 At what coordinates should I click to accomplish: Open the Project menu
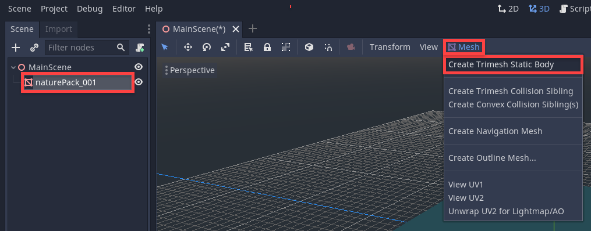click(x=54, y=9)
